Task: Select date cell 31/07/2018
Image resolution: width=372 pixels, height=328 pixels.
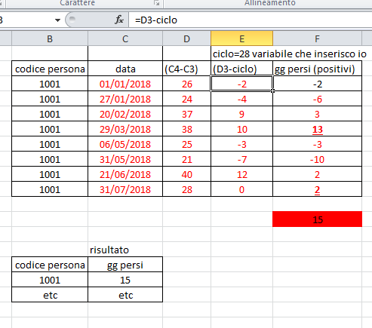Action: [x=125, y=189]
